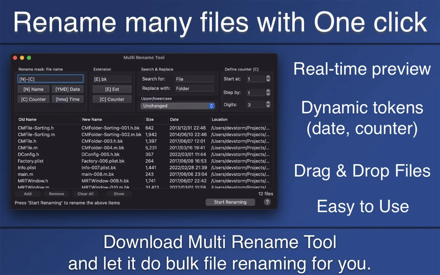Image resolution: width=440 pixels, height=275 pixels.
Task: Click the Clear All button
Action: coord(85,194)
